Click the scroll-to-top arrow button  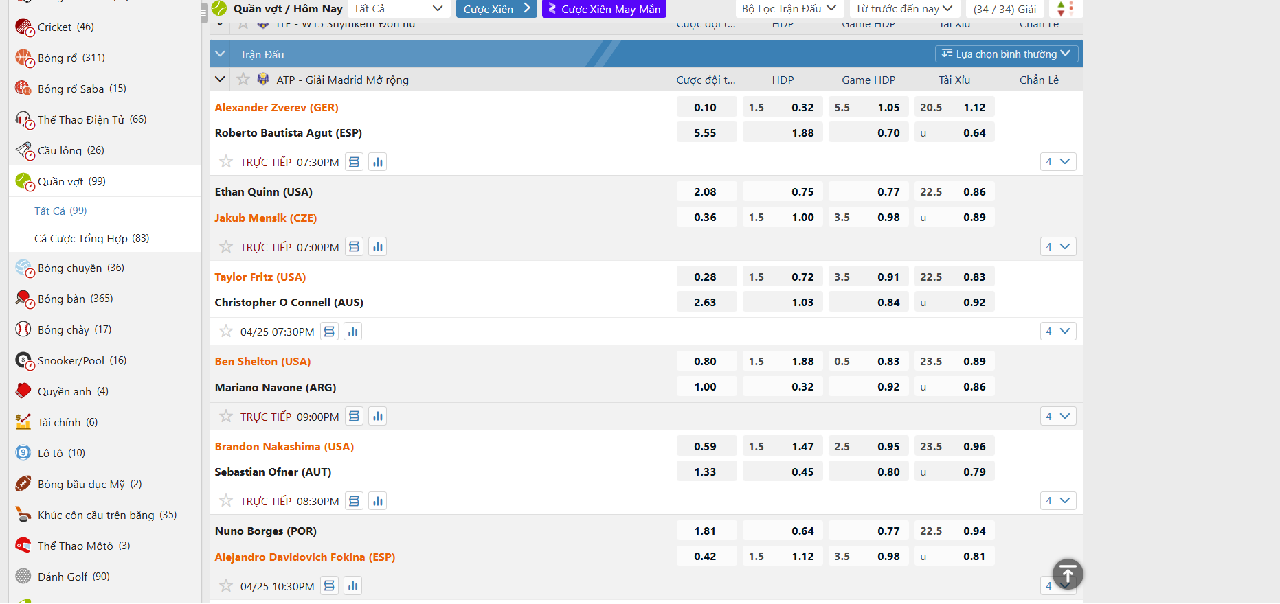1068,574
